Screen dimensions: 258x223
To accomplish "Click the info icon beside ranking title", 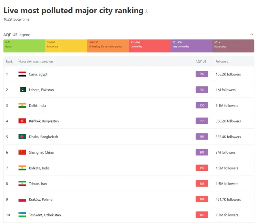I will (x=146, y=11).
